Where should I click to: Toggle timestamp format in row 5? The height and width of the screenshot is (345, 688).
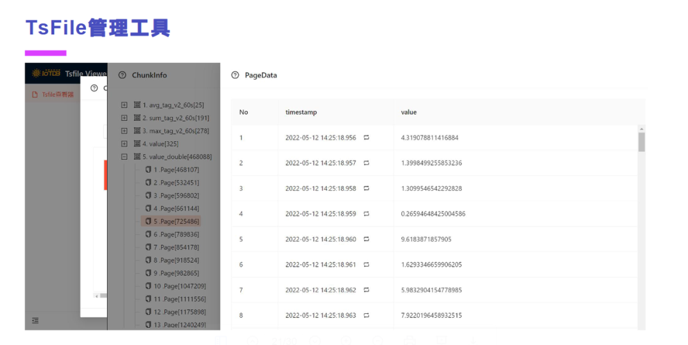click(366, 239)
